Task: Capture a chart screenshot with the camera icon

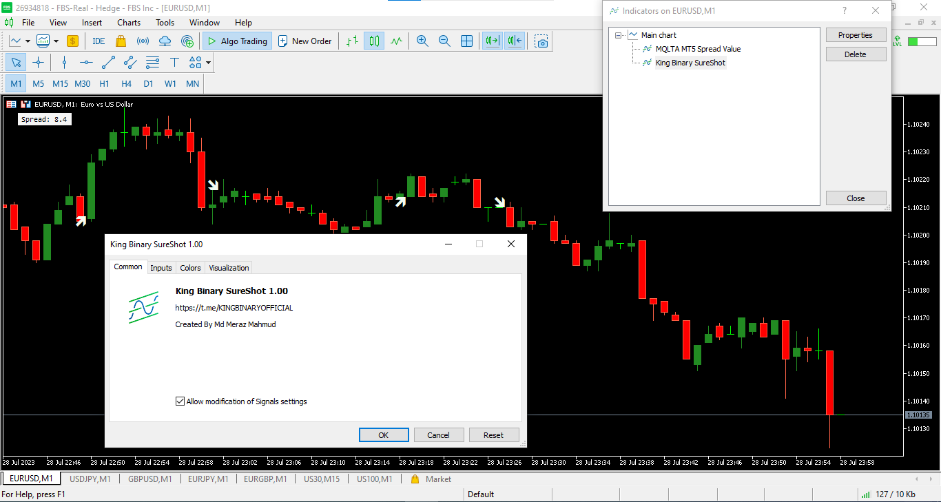Action: pos(541,41)
